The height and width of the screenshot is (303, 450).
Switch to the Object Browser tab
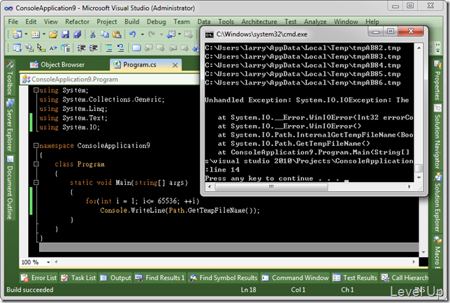[57, 65]
